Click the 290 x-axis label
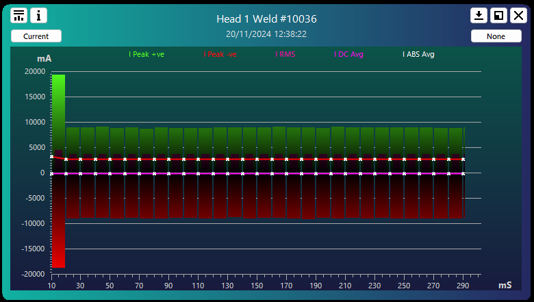The height and width of the screenshot is (302, 534). click(463, 286)
